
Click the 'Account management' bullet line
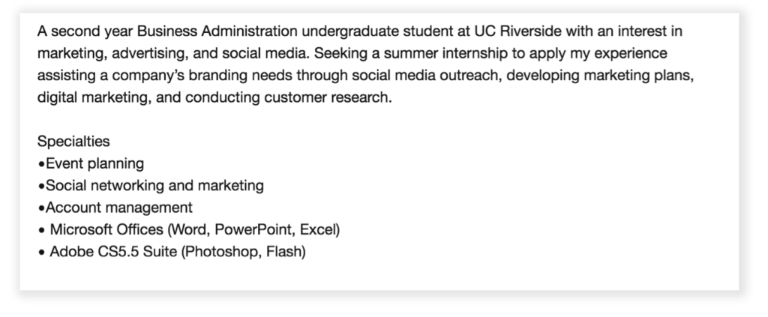click(x=115, y=208)
